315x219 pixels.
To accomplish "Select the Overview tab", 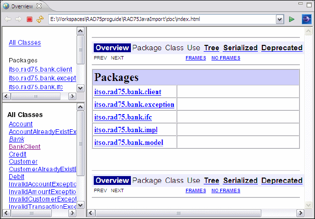I will click(22, 6).
